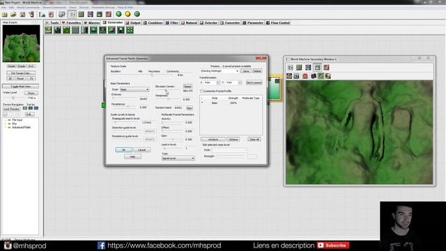Click Set Terrain Color button
The image size is (446, 251).
point(21,73)
